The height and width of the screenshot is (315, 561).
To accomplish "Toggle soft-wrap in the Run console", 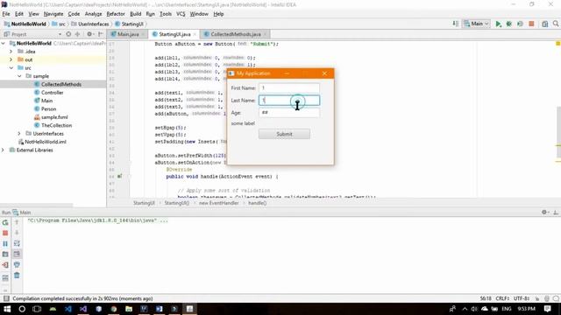I will click(17, 243).
